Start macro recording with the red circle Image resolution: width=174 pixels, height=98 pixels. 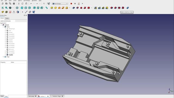coord(71,4)
